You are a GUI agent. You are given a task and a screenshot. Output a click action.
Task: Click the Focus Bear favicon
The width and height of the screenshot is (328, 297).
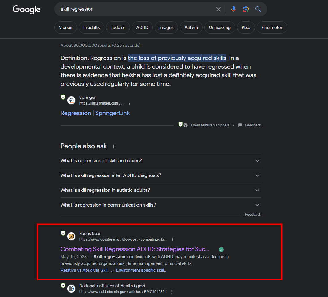click(x=71, y=236)
